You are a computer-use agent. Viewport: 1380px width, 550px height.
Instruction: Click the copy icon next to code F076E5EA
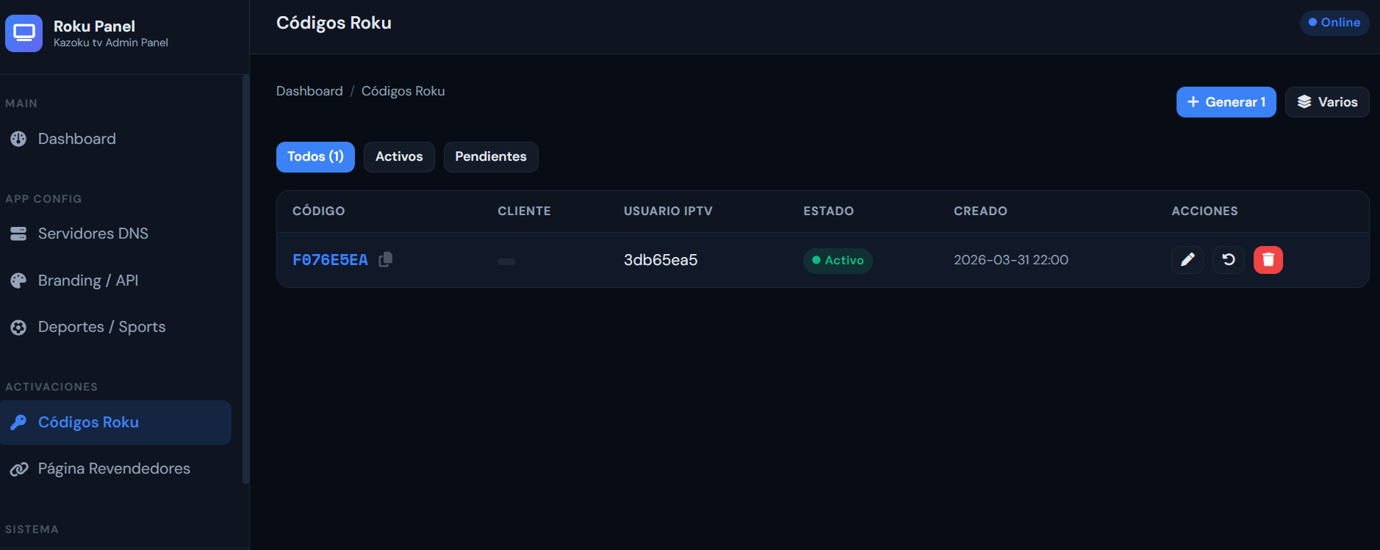point(386,259)
